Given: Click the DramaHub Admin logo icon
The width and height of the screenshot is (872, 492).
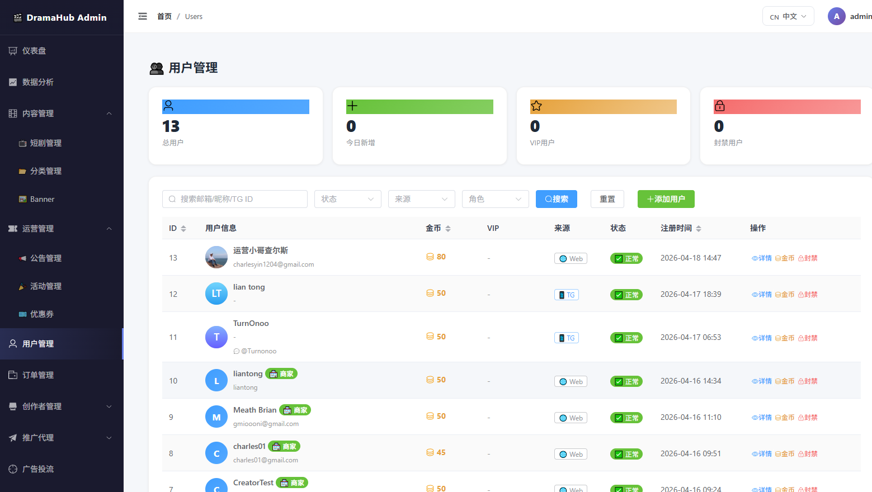Looking at the screenshot, I should click(17, 18).
